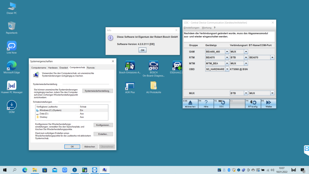309x174 pixels.
Task: Select the Onekey drive row
Action: (x=72, y=117)
